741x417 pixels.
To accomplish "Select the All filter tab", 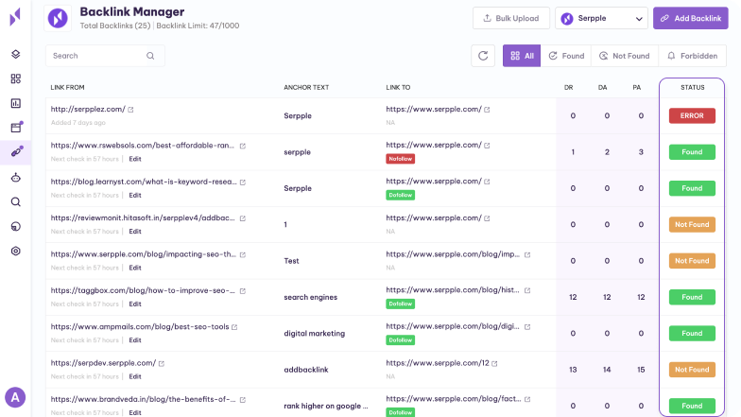I will pos(522,56).
